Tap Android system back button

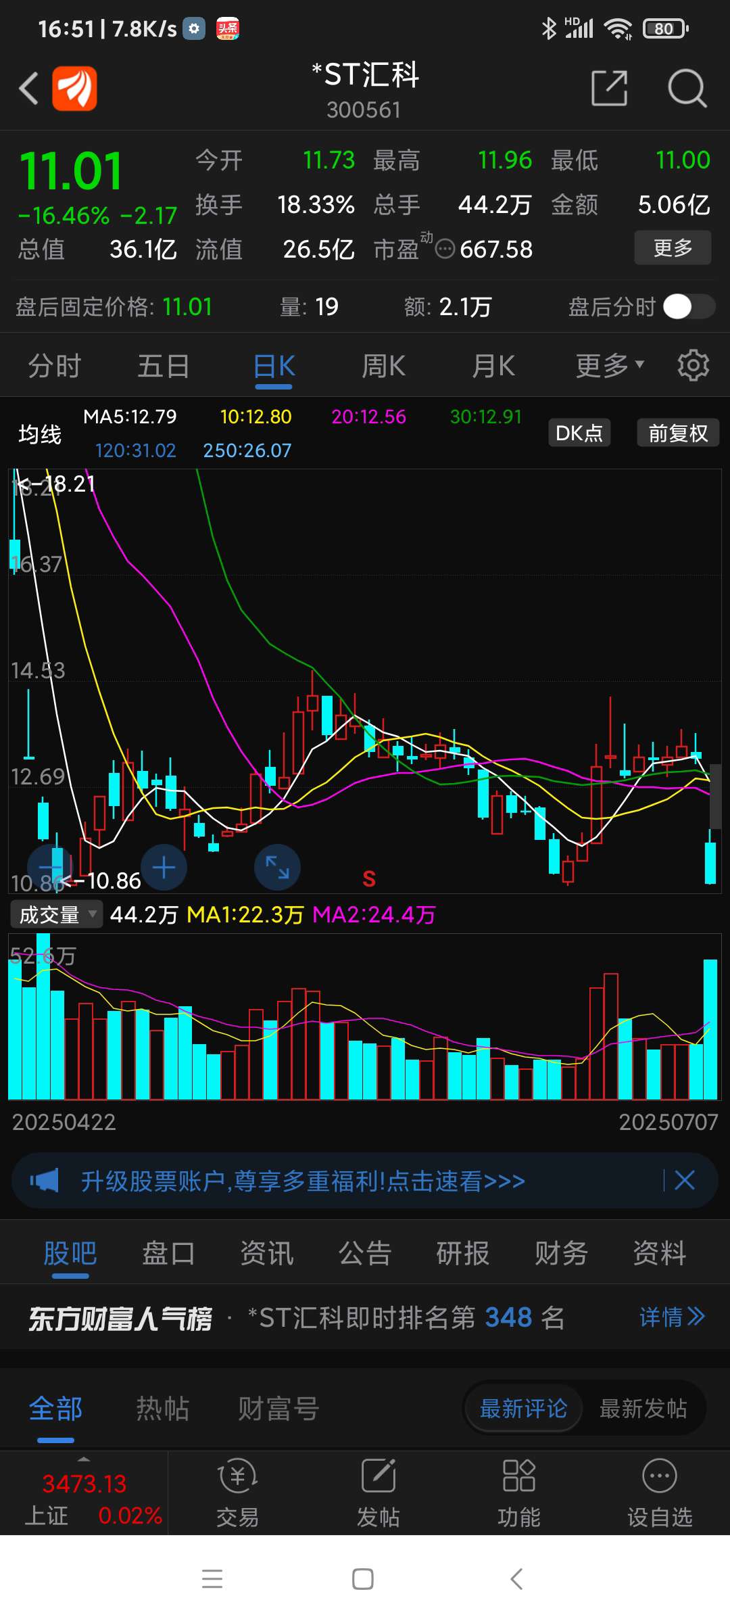(516, 1579)
